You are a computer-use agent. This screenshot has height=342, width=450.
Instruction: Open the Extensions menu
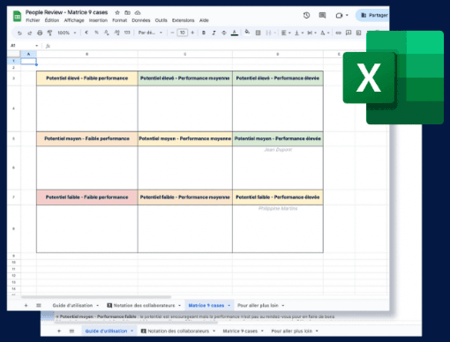183,20
